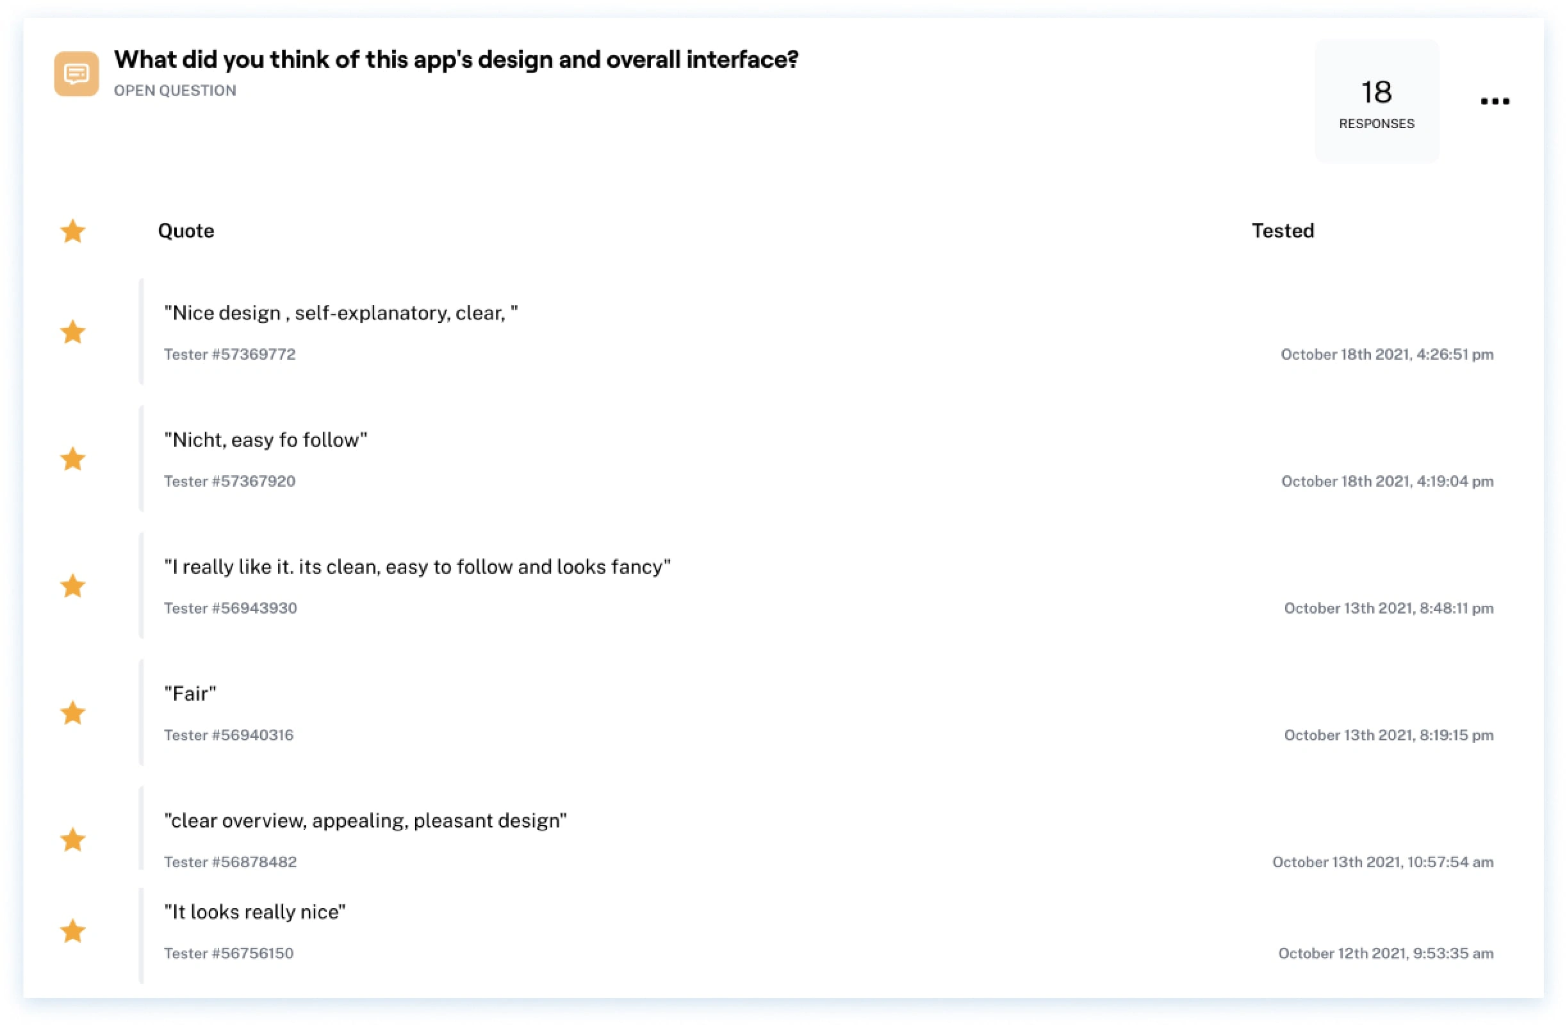This screenshot has height=1026, width=1567.
Task: Click the orange open question chat icon
Action: 76,74
